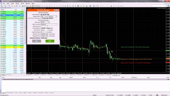Open the new chart dropdown arrow

3,6
